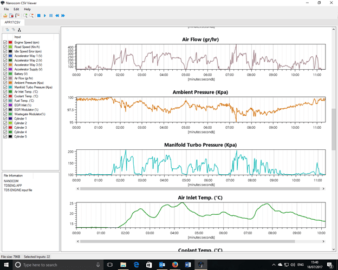Open the Action Center notifications icon
Screen dimensions: 338x270
(x=330, y=265)
